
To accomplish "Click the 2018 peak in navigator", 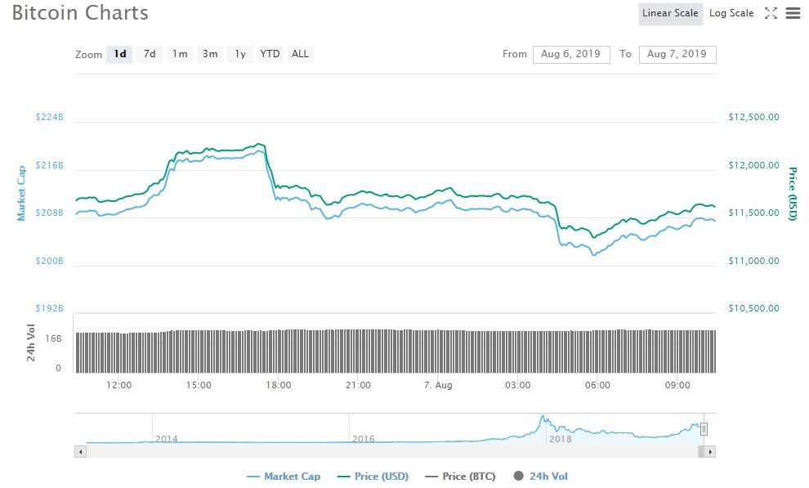I will 543,417.
